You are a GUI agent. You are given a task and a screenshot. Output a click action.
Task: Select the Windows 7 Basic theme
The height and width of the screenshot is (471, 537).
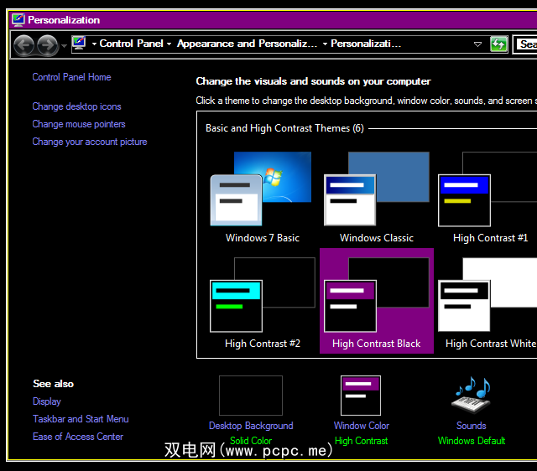pos(263,195)
